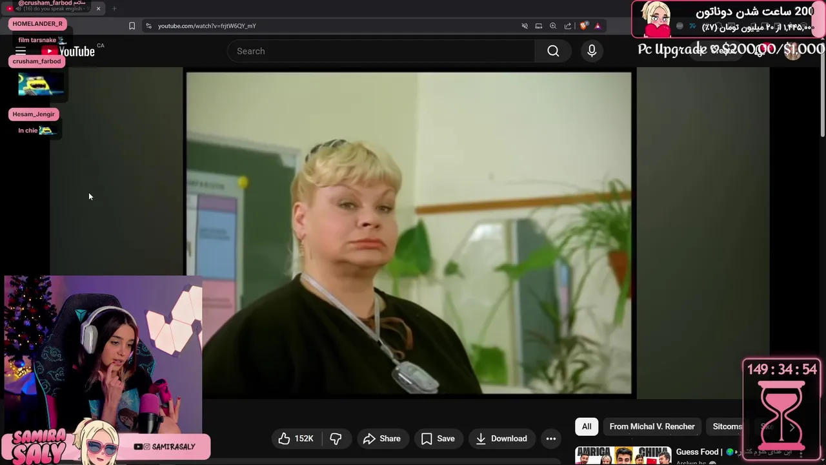The width and height of the screenshot is (826, 465).
Task: Bookmark this page from address bar
Action: 132,26
